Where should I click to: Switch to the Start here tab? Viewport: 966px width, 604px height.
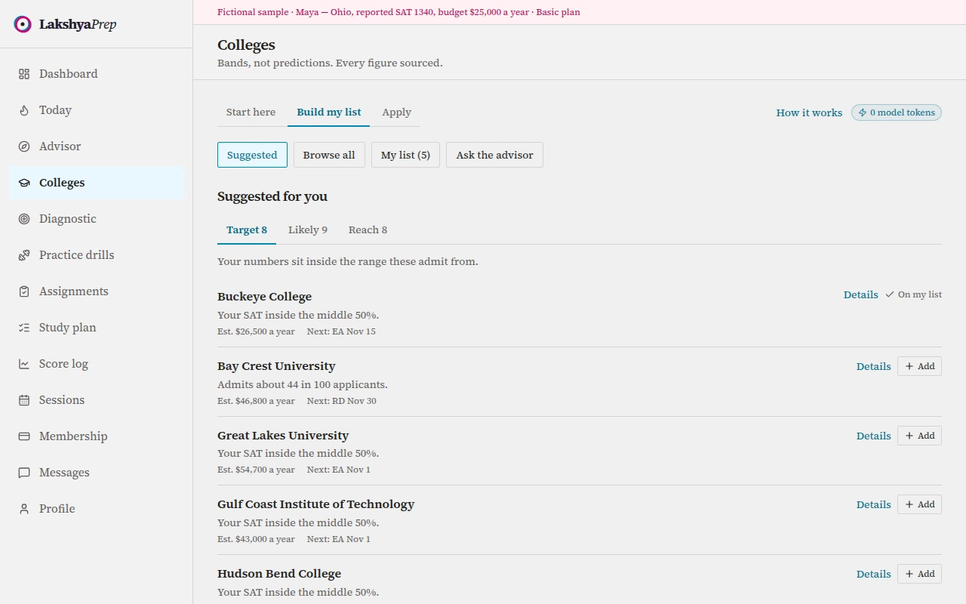pos(251,112)
